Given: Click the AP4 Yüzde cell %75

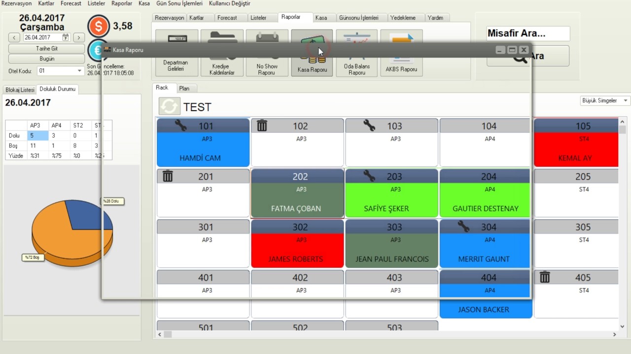Looking at the screenshot, I should coord(60,155).
